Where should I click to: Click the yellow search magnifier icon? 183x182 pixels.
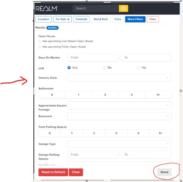click(123, 8)
